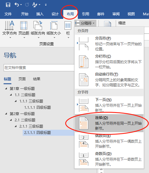Choose 下一页(N) section break

(x=109, y=105)
